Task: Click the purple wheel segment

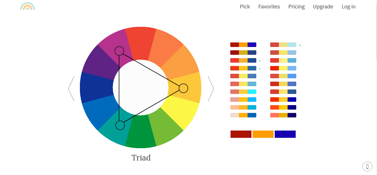Action: coord(98,63)
